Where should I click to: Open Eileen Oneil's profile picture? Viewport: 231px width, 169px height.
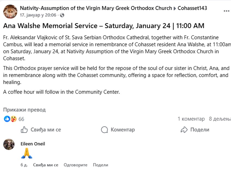pos(9,144)
